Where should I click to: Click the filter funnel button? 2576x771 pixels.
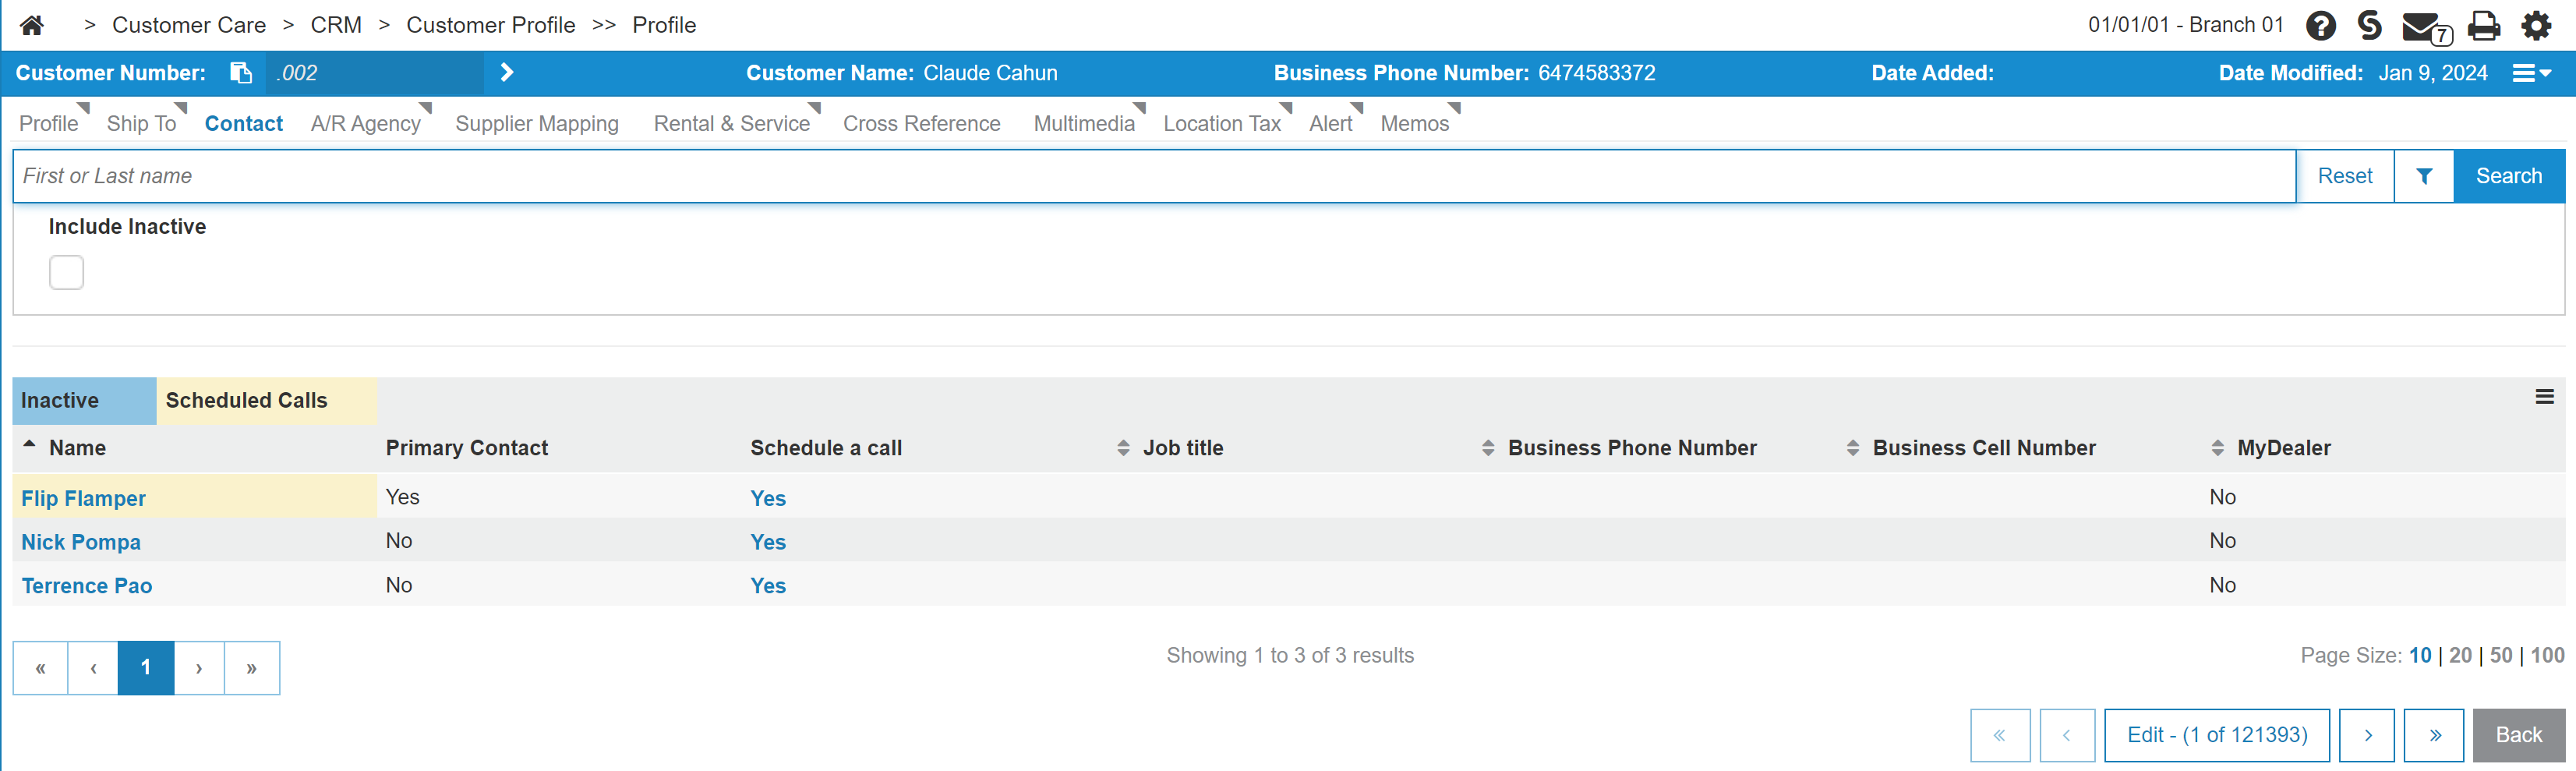[x=2424, y=176]
